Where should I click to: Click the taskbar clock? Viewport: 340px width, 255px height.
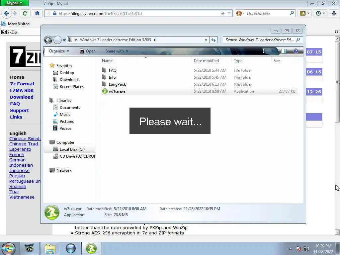point(323,249)
